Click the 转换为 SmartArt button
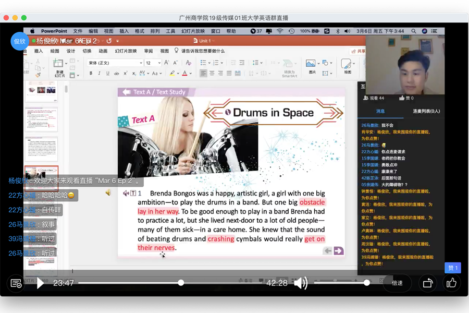 click(289, 68)
